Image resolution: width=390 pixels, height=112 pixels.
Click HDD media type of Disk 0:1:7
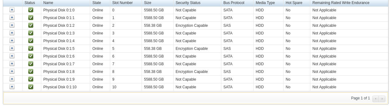pyautogui.click(x=260, y=64)
